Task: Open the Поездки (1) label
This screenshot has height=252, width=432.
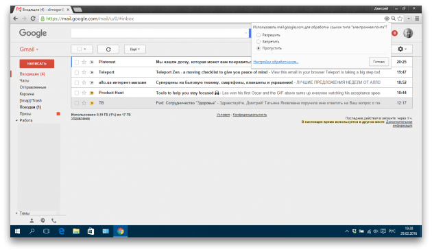Action: [30, 107]
